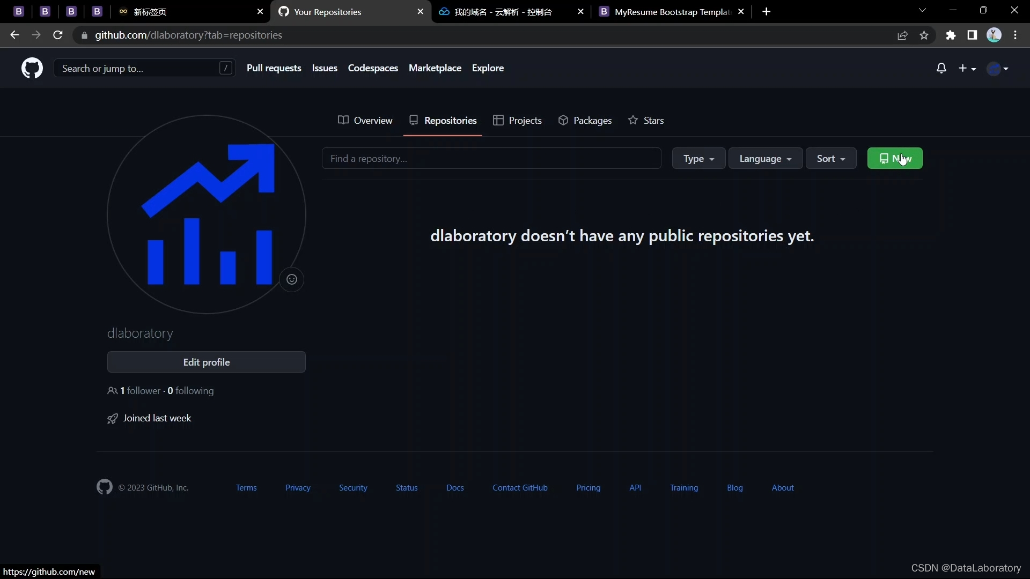Screen dimensions: 1030x579
Task: Click the dlaboratory username text
Action: click(140, 333)
